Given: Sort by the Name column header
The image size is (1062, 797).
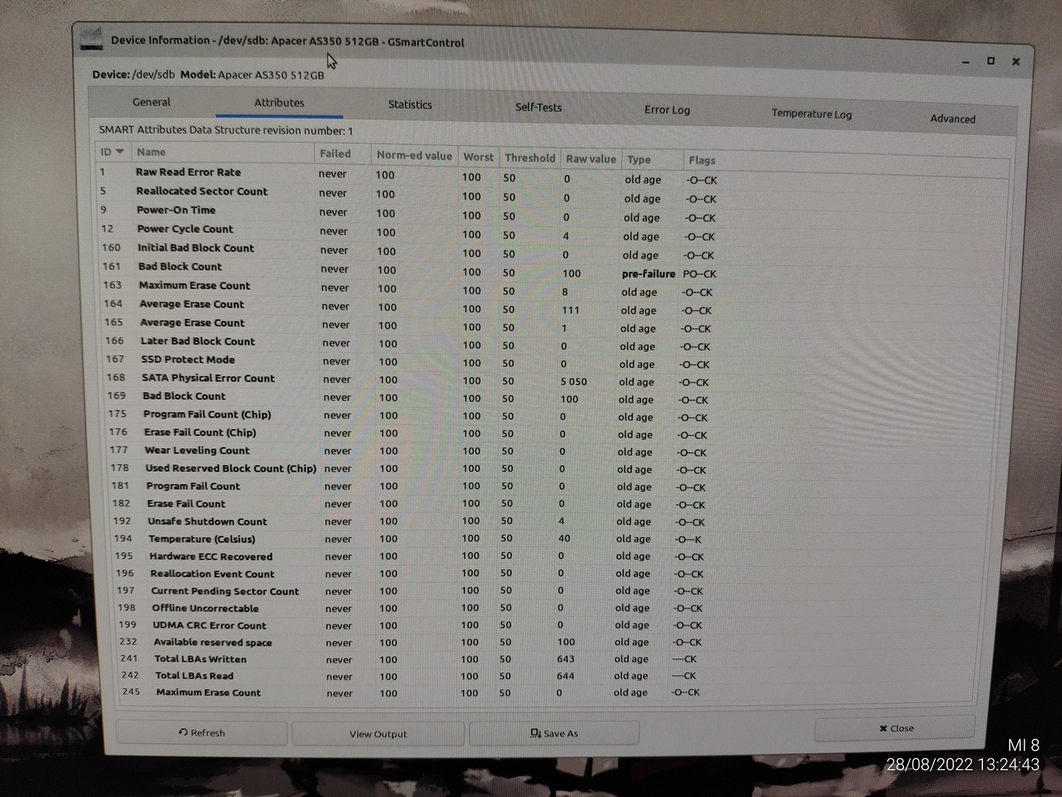Looking at the screenshot, I should click(x=222, y=153).
